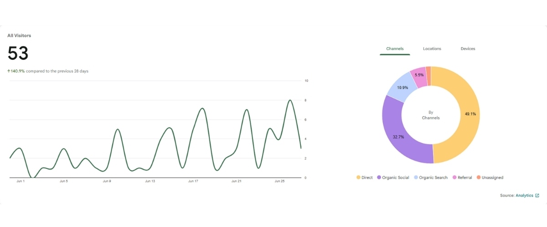The height and width of the screenshot is (227, 547).
Task: Click the Jun 25 date label on chart axis
Action: click(279, 181)
